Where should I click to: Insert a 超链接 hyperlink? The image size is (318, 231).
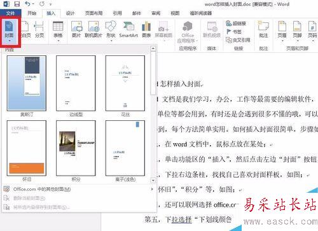(236, 24)
